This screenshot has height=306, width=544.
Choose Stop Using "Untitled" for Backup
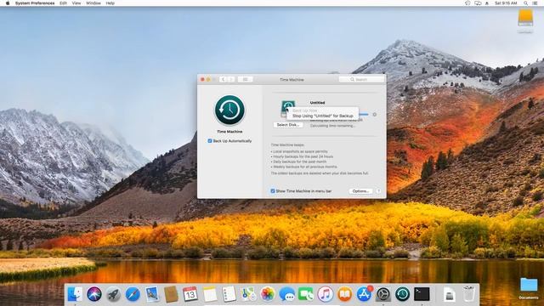pos(323,116)
